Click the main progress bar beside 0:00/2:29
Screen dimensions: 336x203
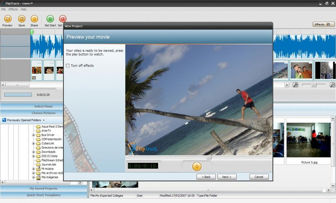coord(18,95)
